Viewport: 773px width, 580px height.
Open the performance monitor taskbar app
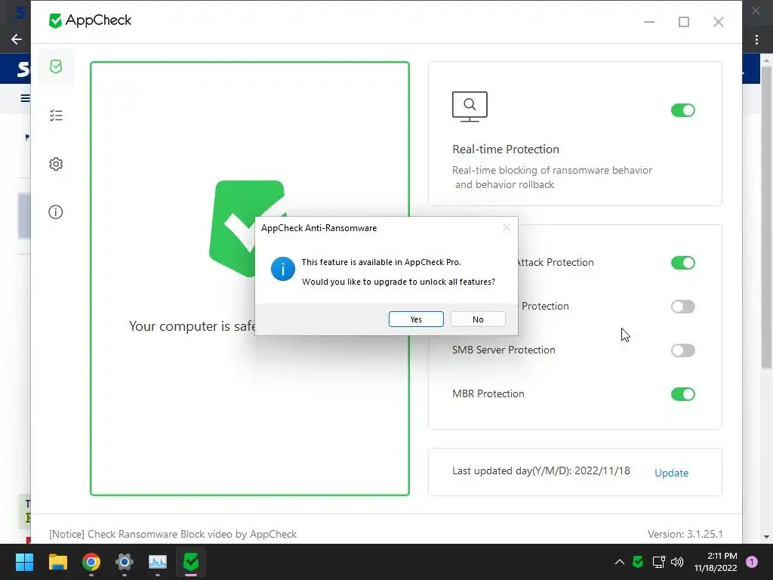pyautogui.click(x=158, y=562)
